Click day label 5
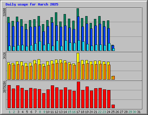Viewport: 148px width, 115px height. point(27,112)
